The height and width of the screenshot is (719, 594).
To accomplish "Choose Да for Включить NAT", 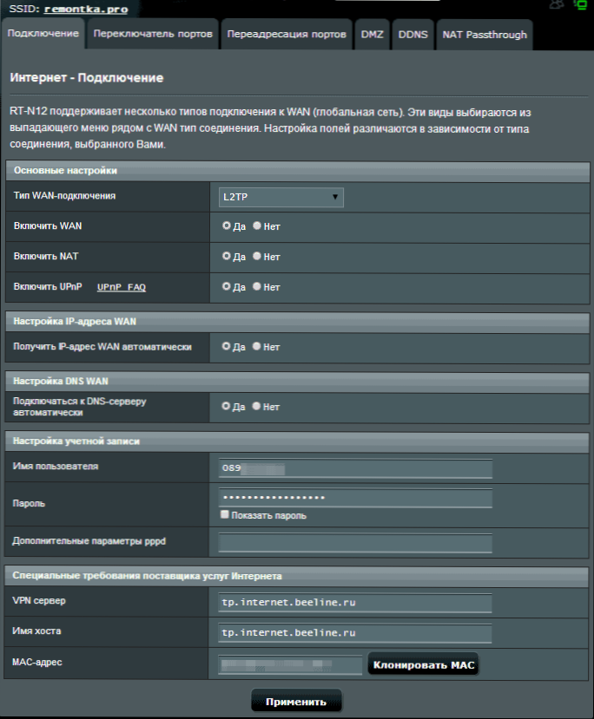I will [227, 256].
